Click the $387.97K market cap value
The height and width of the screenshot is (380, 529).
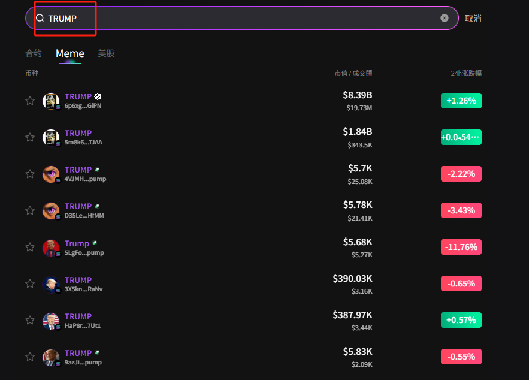point(352,315)
